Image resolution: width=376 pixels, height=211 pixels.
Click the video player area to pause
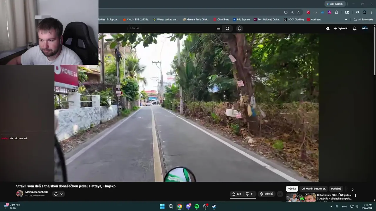click(x=187, y=107)
